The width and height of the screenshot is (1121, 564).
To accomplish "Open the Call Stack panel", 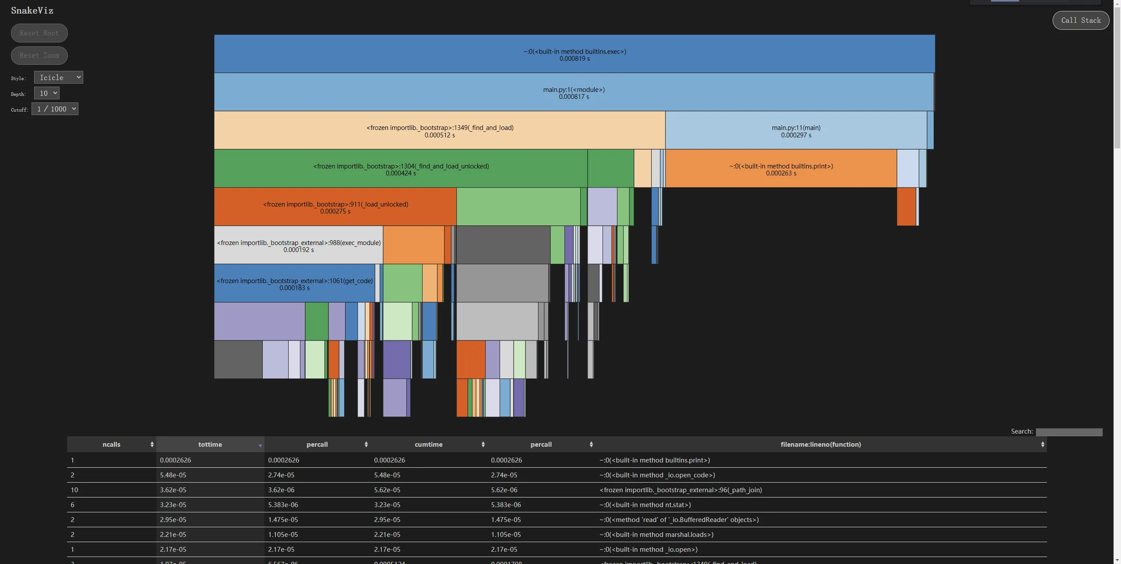I will (1080, 20).
